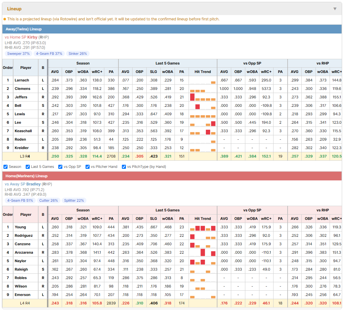Screen dimensions: 344x311
Task: Click Twins total season PA 2708
Action: click(x=111, y=156)
